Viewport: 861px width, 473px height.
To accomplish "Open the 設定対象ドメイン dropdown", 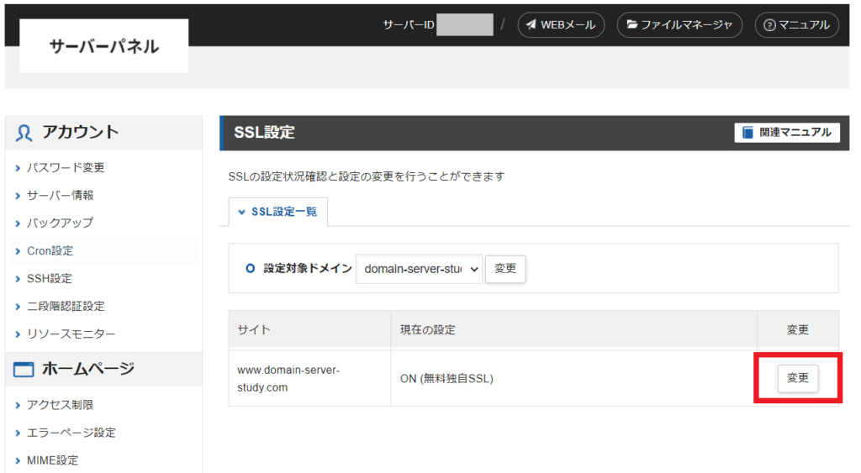I will tap(419, 269).
